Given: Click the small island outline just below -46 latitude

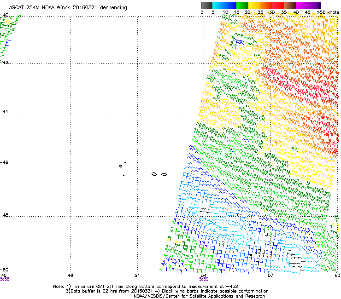Looking at the screenshot, I should pos(120,166).
